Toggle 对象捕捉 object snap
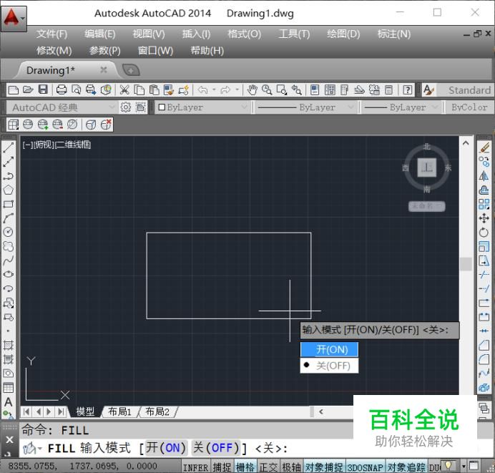495x473 pixels. pos(324,467)
